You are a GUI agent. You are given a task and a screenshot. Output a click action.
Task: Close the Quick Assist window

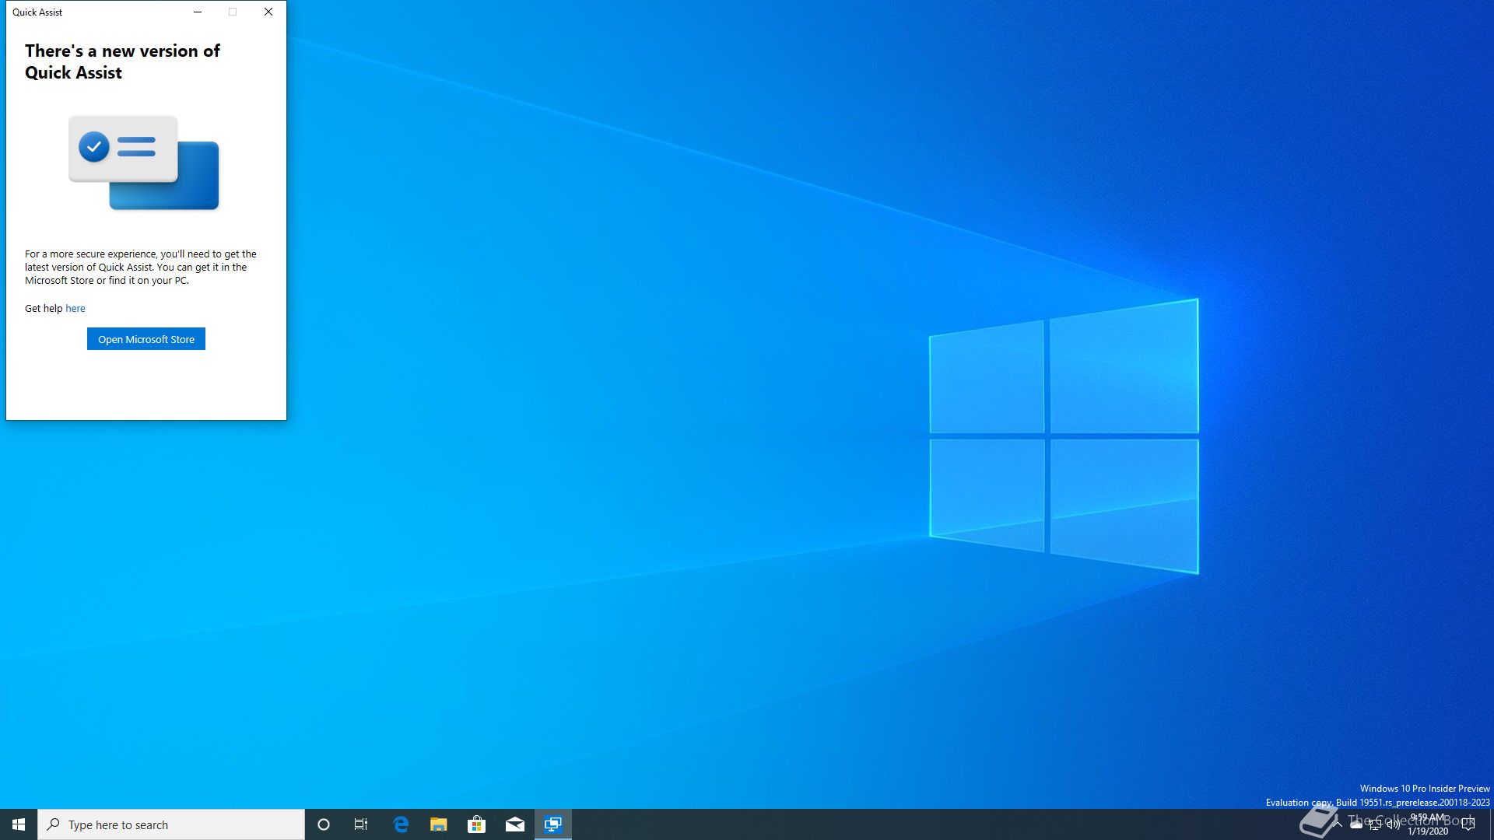click(x=268, y=12)
